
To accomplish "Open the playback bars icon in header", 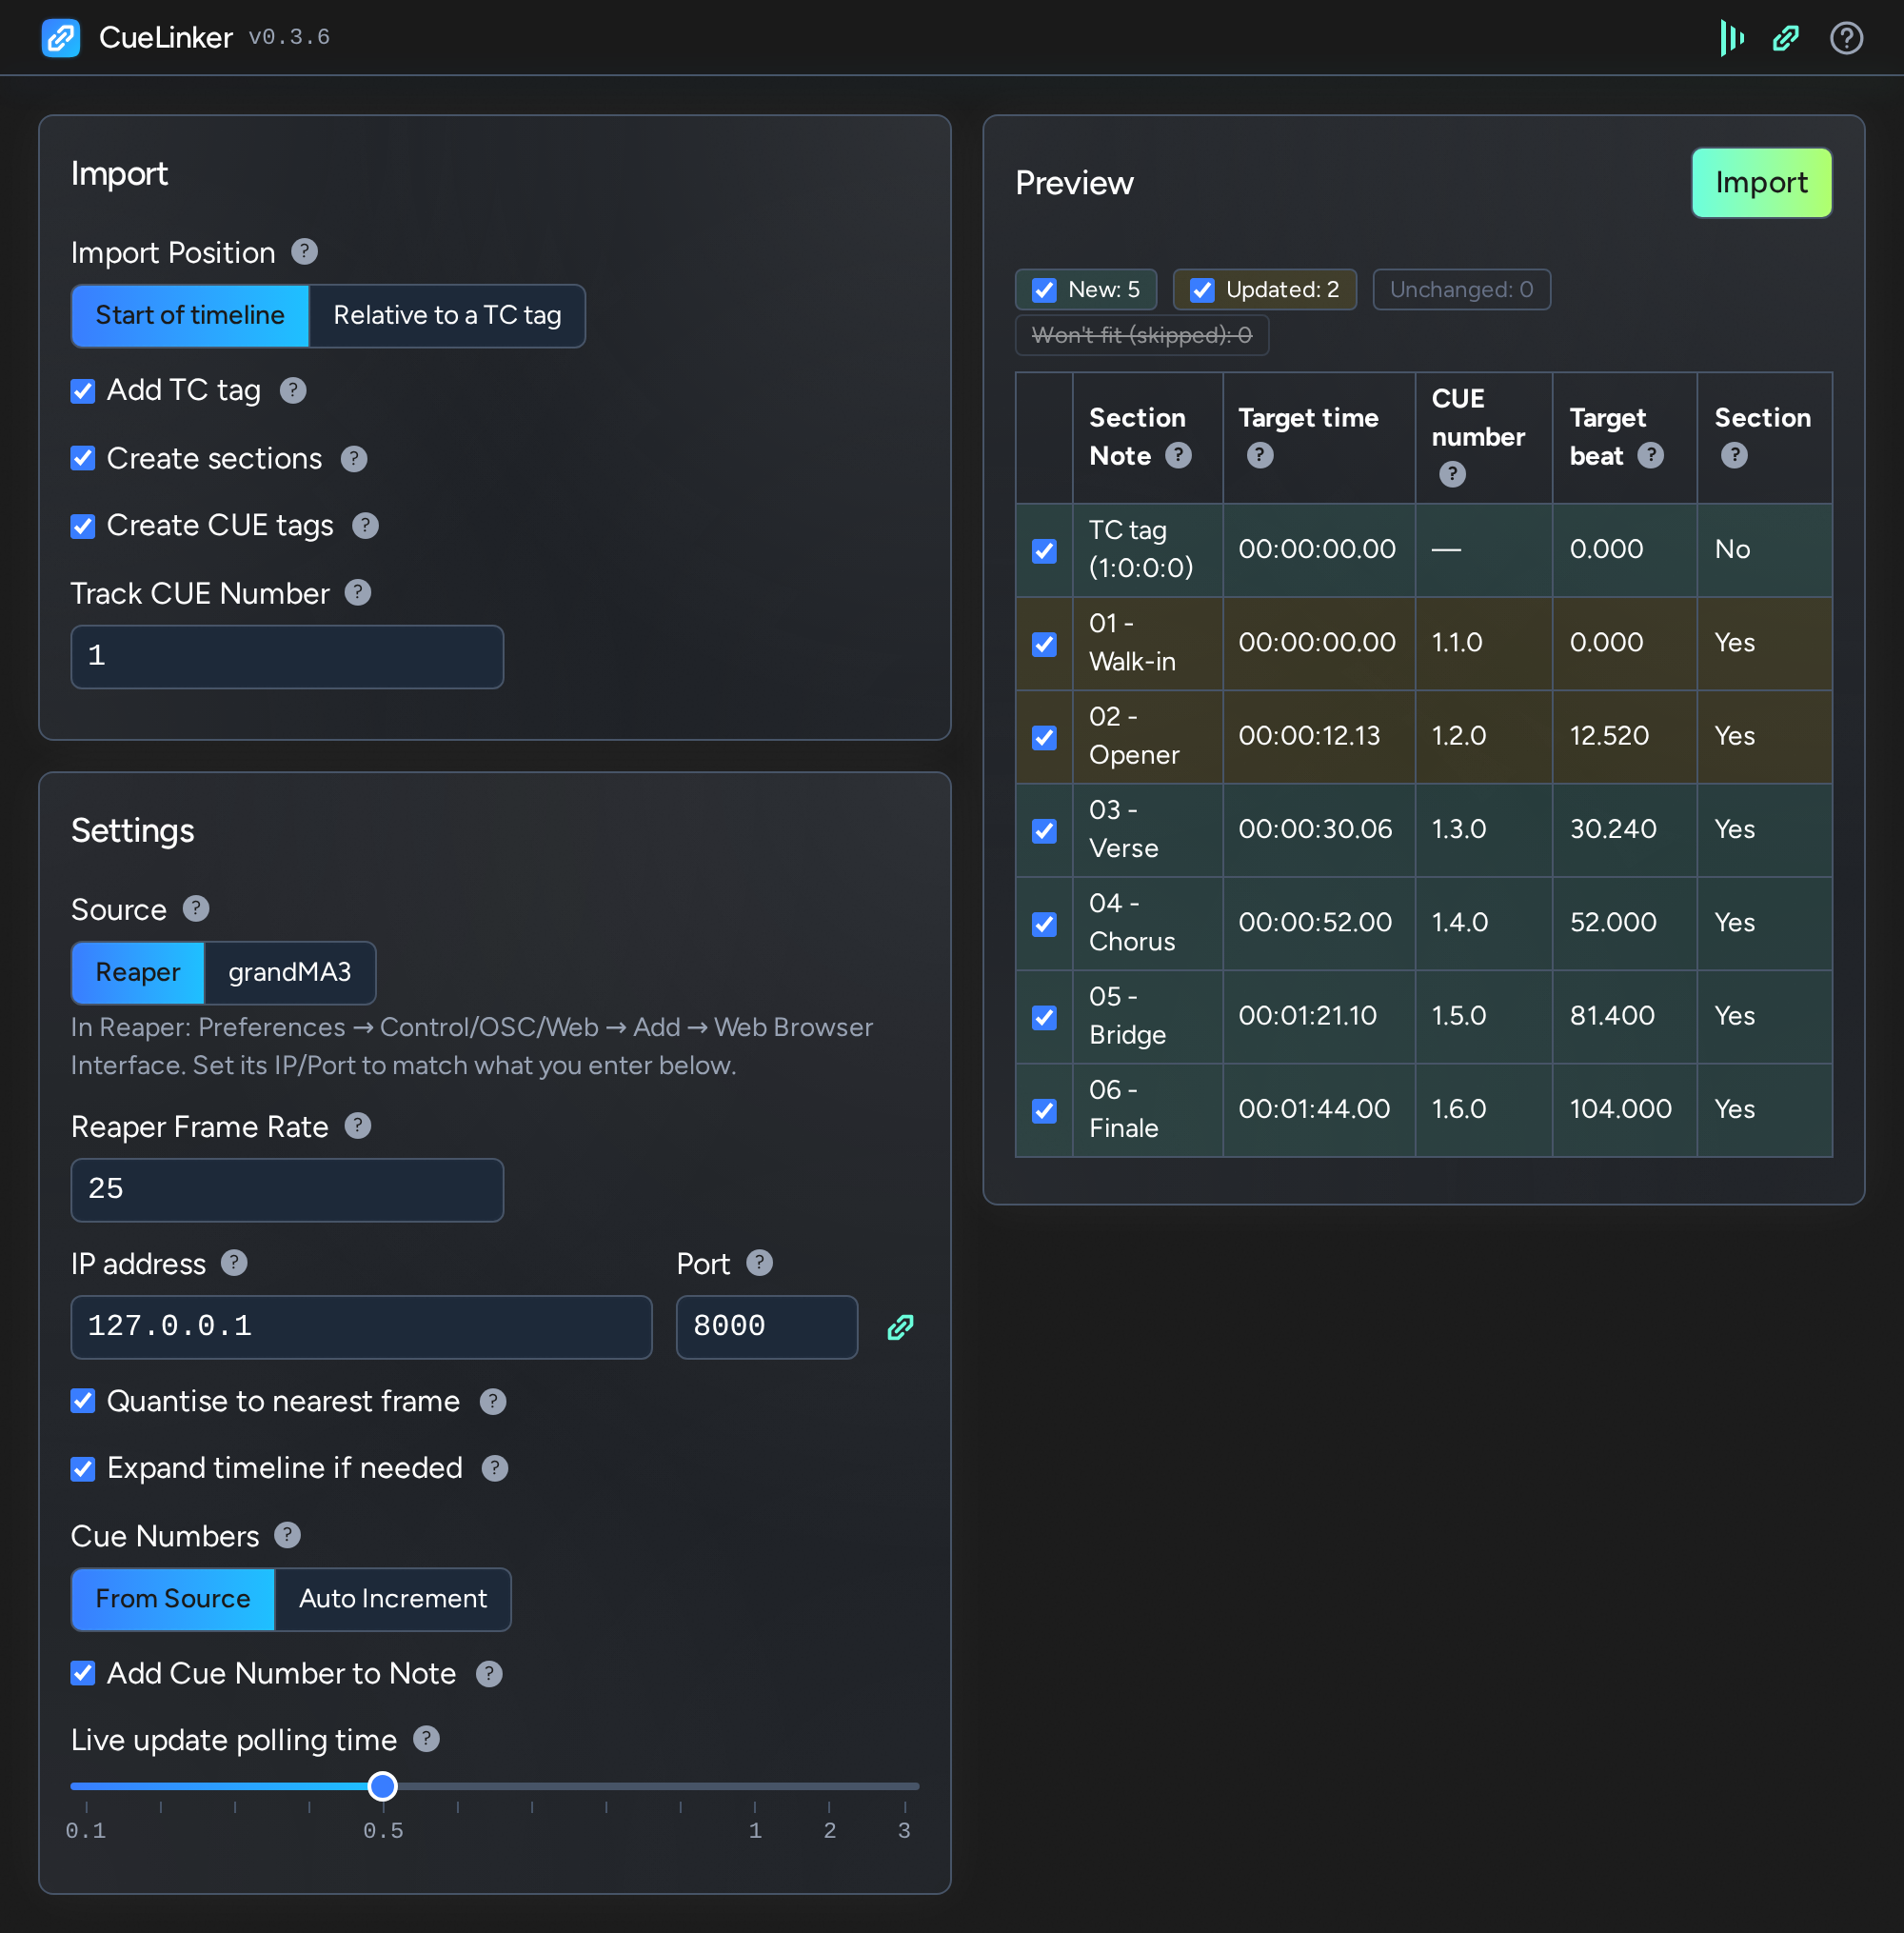I will [x=1732, y=38].
